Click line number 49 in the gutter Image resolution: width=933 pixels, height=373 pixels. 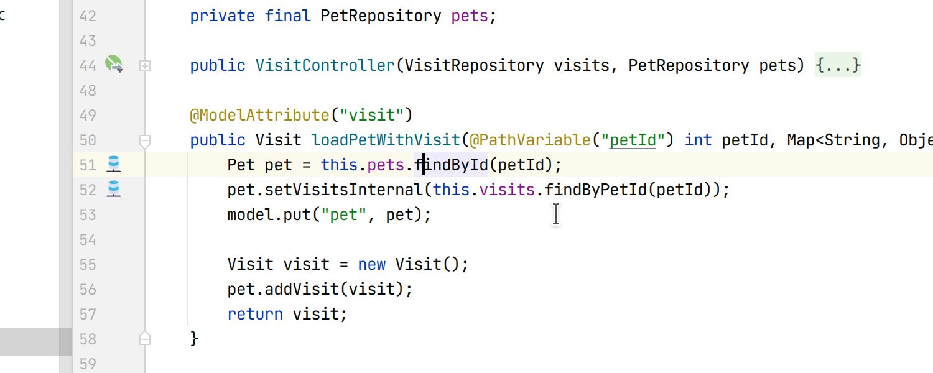pyautogui.click(x=88, y=115)
